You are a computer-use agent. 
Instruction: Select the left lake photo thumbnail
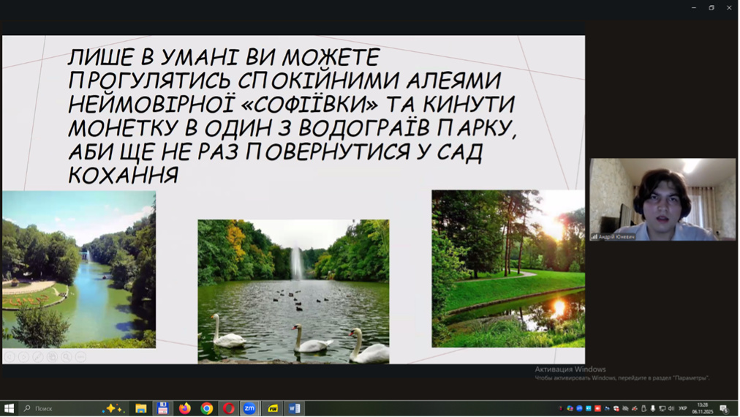(79, 269)
